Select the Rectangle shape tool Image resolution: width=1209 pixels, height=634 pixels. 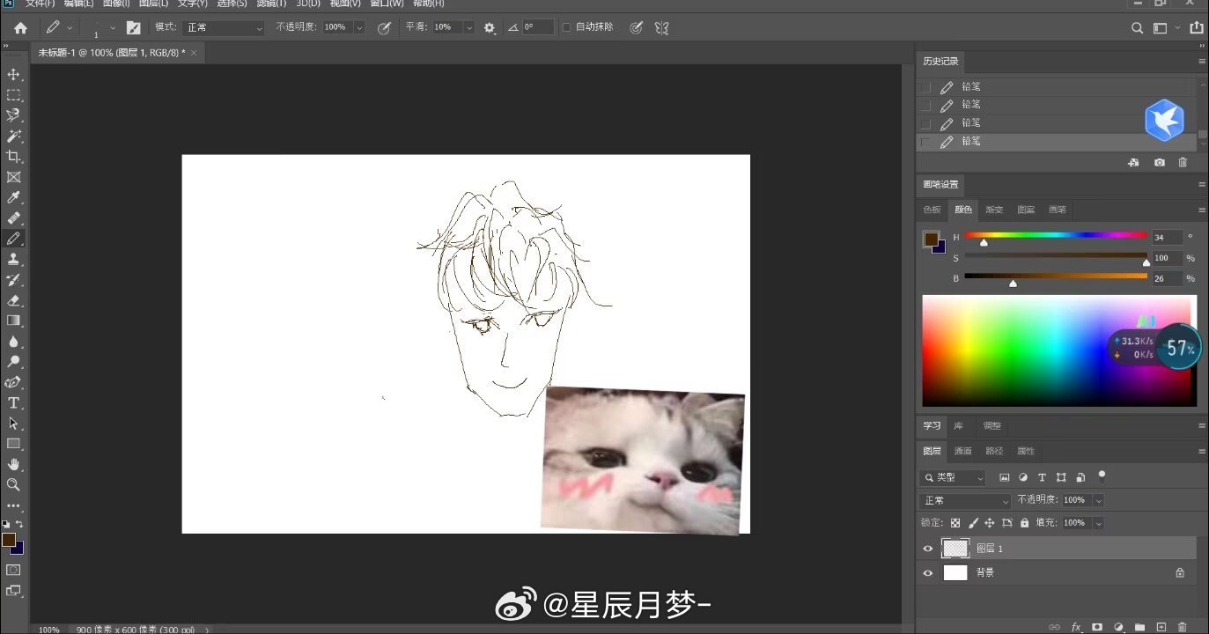click(13, 444)
